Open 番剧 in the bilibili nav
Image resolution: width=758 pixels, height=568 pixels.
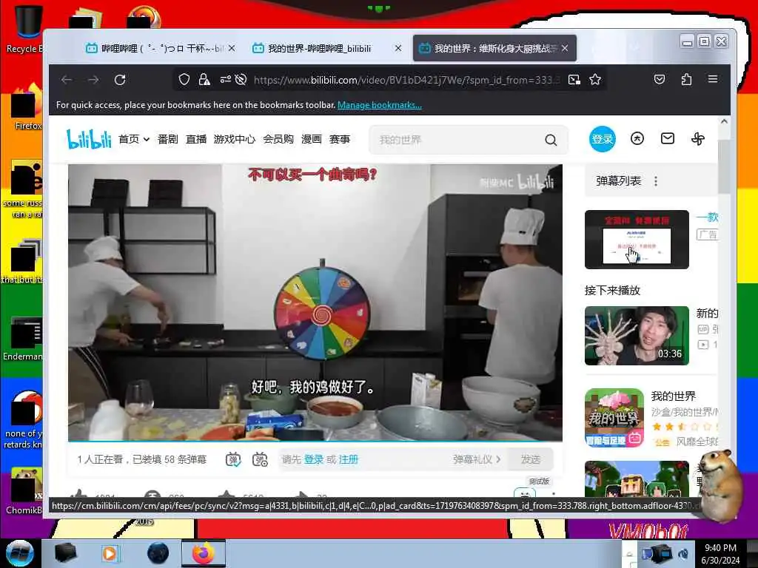[168, 139]
